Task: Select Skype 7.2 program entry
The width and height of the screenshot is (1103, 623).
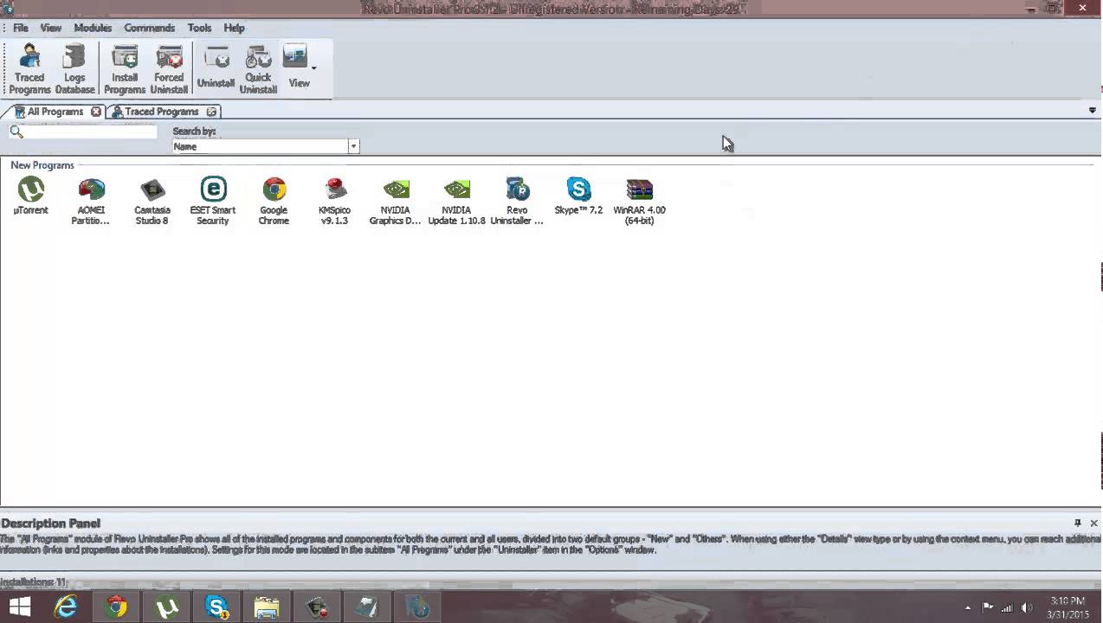Action: pyautogui.click(x=578, y=196)
